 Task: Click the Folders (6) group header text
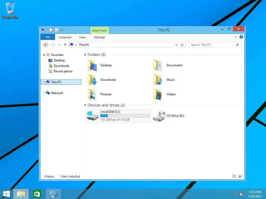(97, 54)
